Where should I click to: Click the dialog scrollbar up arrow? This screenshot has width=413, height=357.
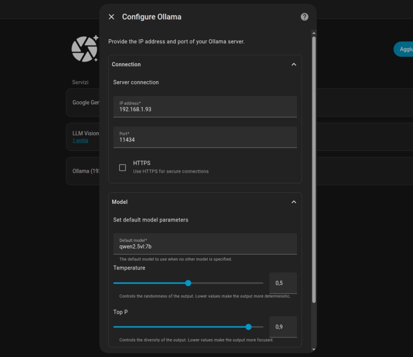click(314, 33)
